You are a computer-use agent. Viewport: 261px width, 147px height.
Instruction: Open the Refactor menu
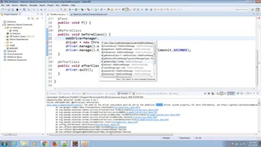point(24,5)
